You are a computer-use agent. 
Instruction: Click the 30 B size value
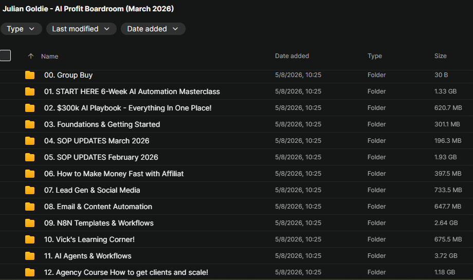click(441, 74)
